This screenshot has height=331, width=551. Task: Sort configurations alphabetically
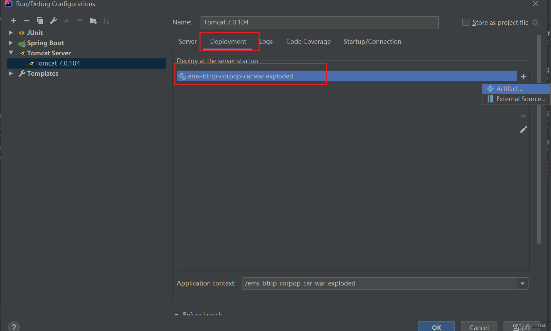tap(106, 21)
